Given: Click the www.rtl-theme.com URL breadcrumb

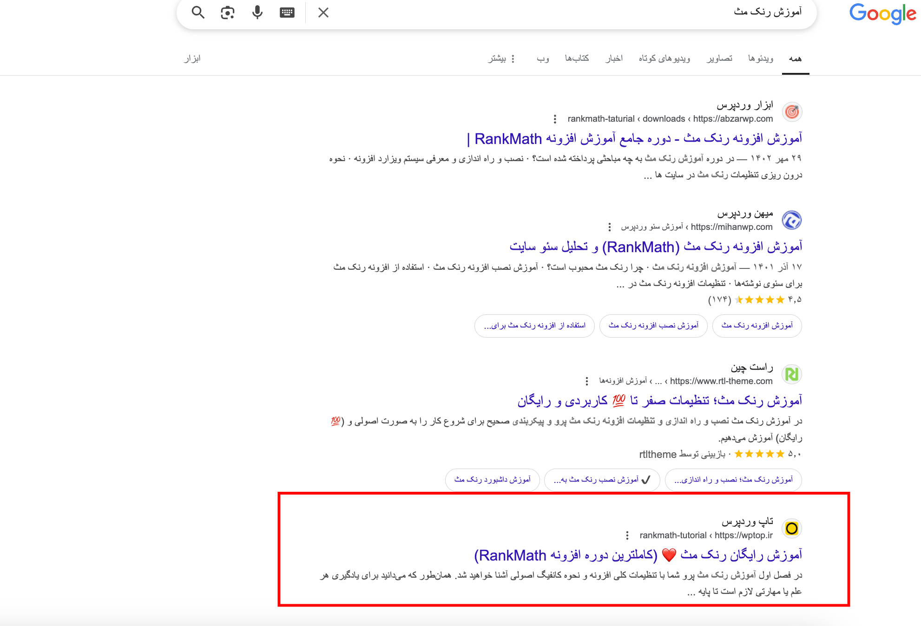Looking at the screenshot, I should pyautogui.click(x=686, y=381).
